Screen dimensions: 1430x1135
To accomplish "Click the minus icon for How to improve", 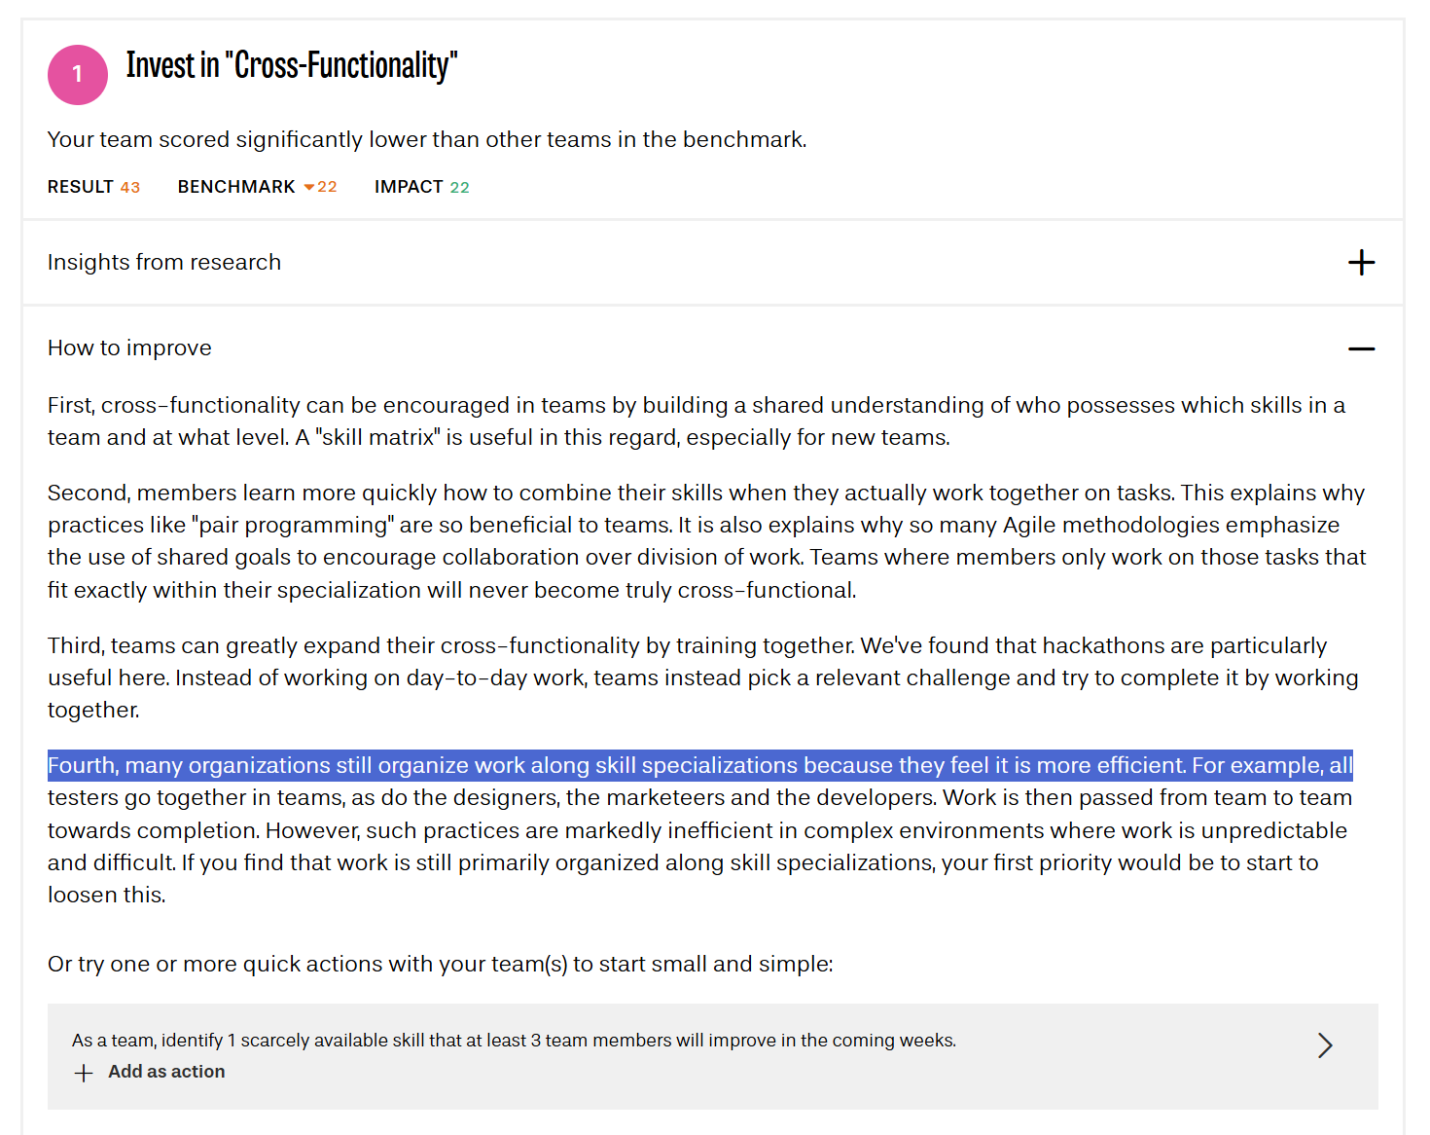I will point(1361,348).
